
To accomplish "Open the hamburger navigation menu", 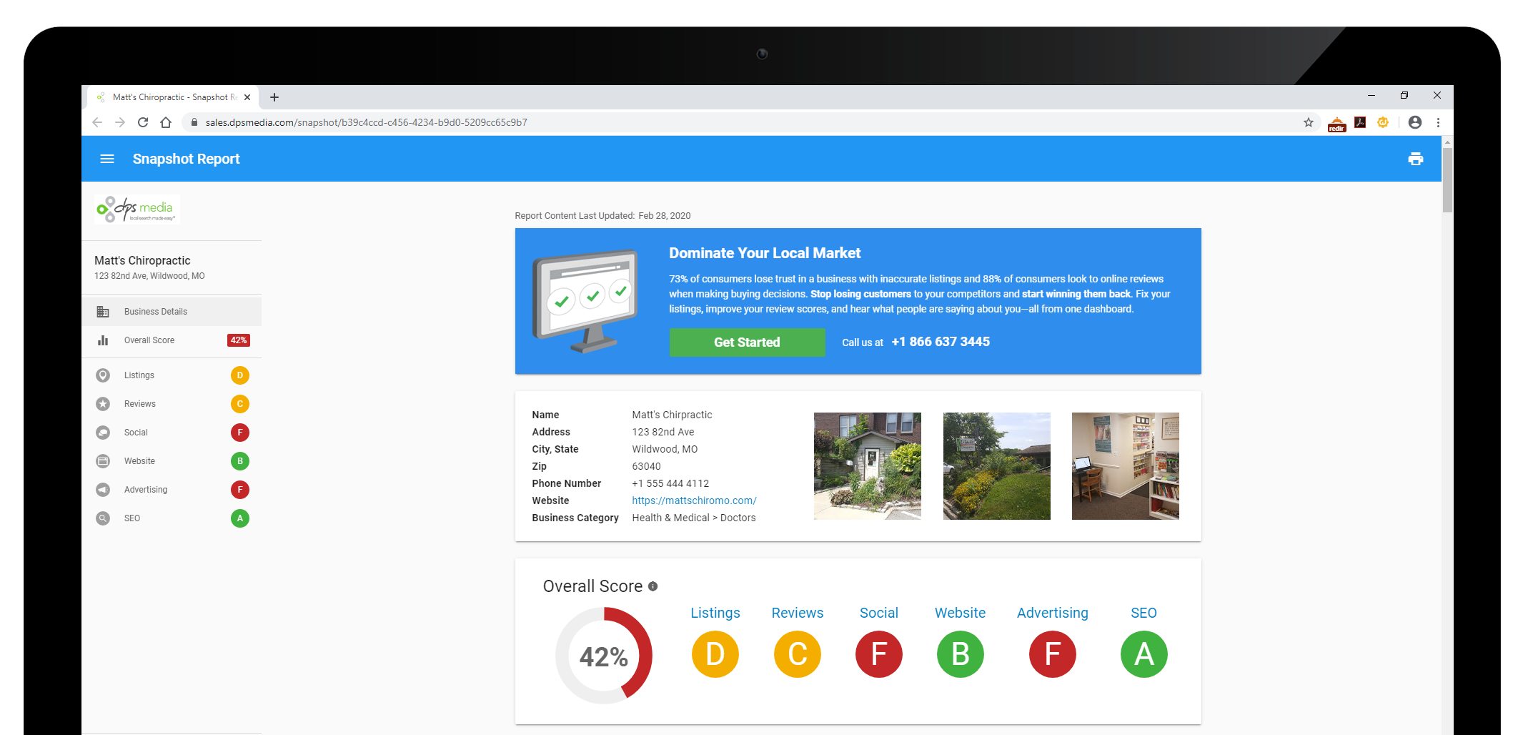I will (x=107, y=159).
